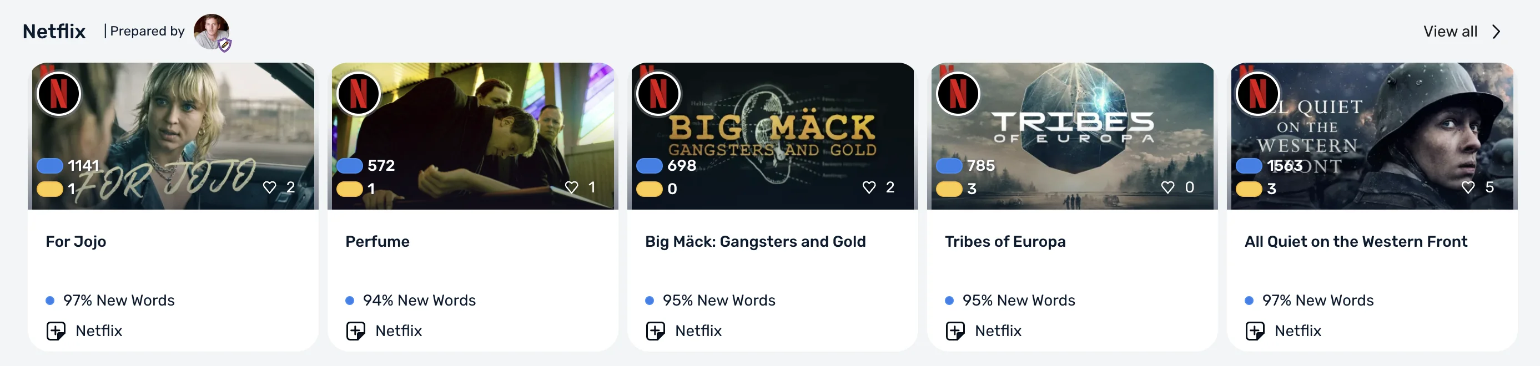Screen dimensions: 1540x366
Task: Click the Netflix section heading
Action: coord(54,32)
